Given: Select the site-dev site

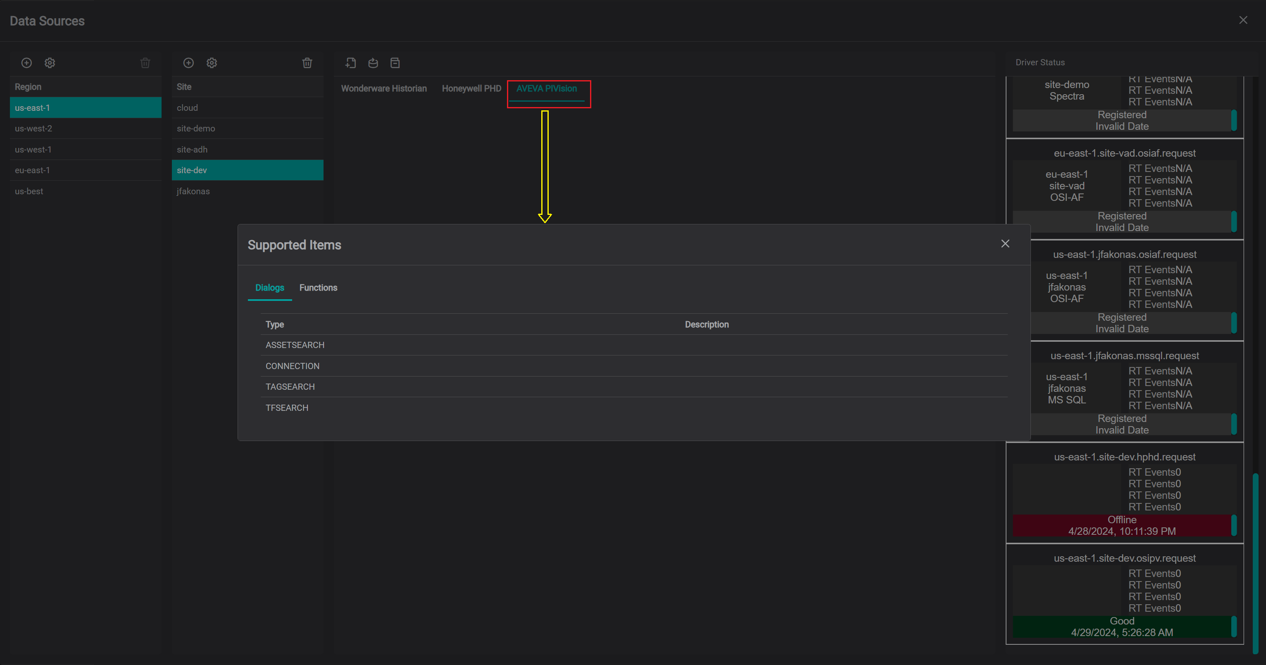Looking at the screenshot, I should pyautogui.click(x=247, y=170).
